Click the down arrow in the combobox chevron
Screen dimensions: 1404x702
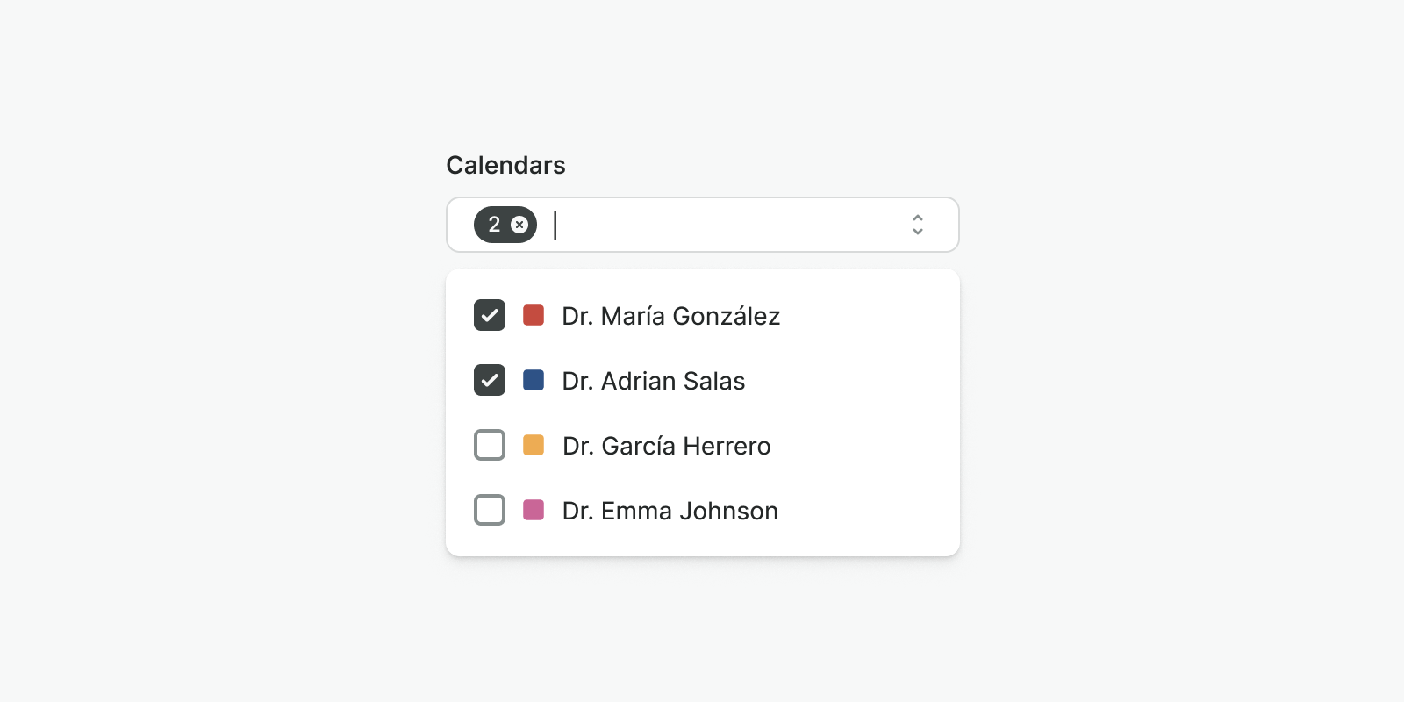(x=918, y=232)
